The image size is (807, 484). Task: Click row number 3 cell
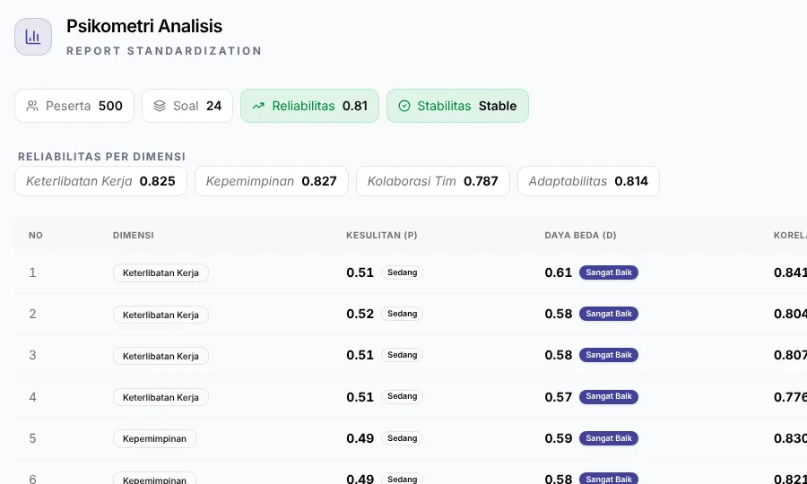pyautogui.click(x=32, y=355)
